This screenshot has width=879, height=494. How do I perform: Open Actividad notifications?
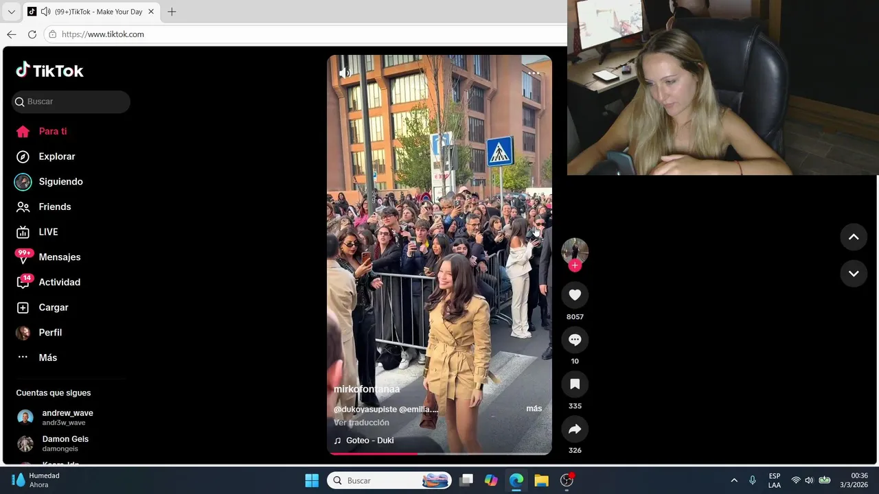[48, 282]
